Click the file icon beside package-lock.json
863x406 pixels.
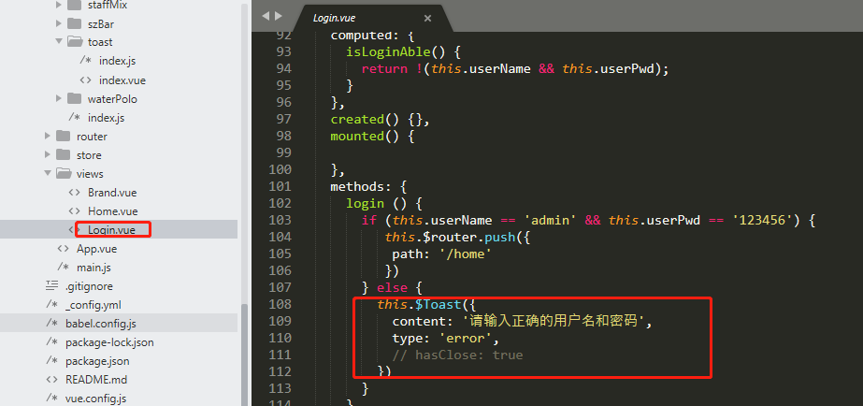click(51, 342)
